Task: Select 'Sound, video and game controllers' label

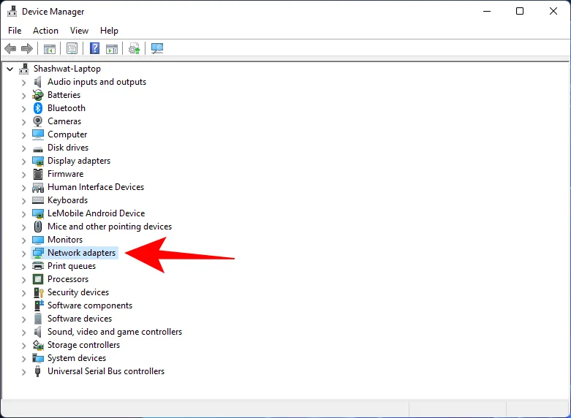Action: tap(115, 331)
